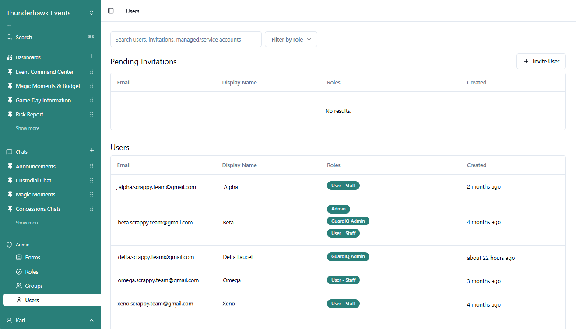576x329 pixels.
Task: Click drag handle beside Concessions Chats
Action: coord(91,209)
